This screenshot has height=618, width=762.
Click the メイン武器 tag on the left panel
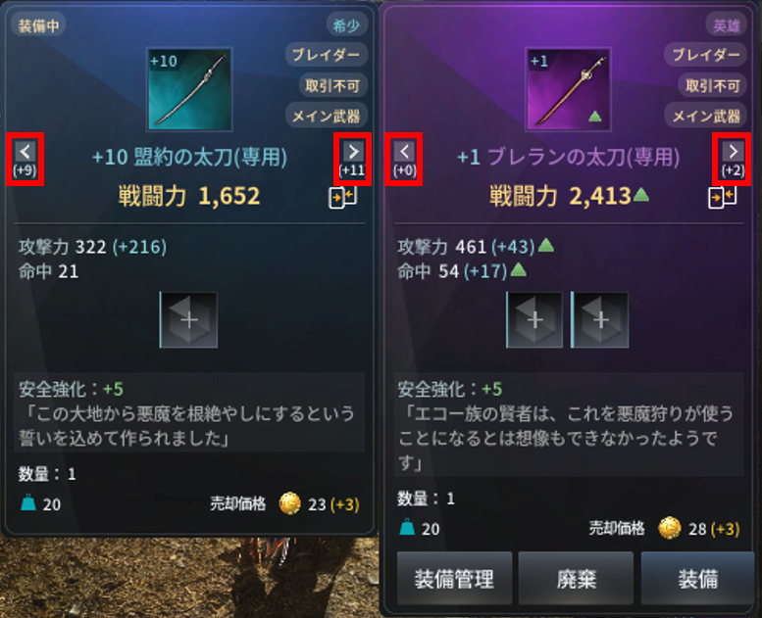327,116
